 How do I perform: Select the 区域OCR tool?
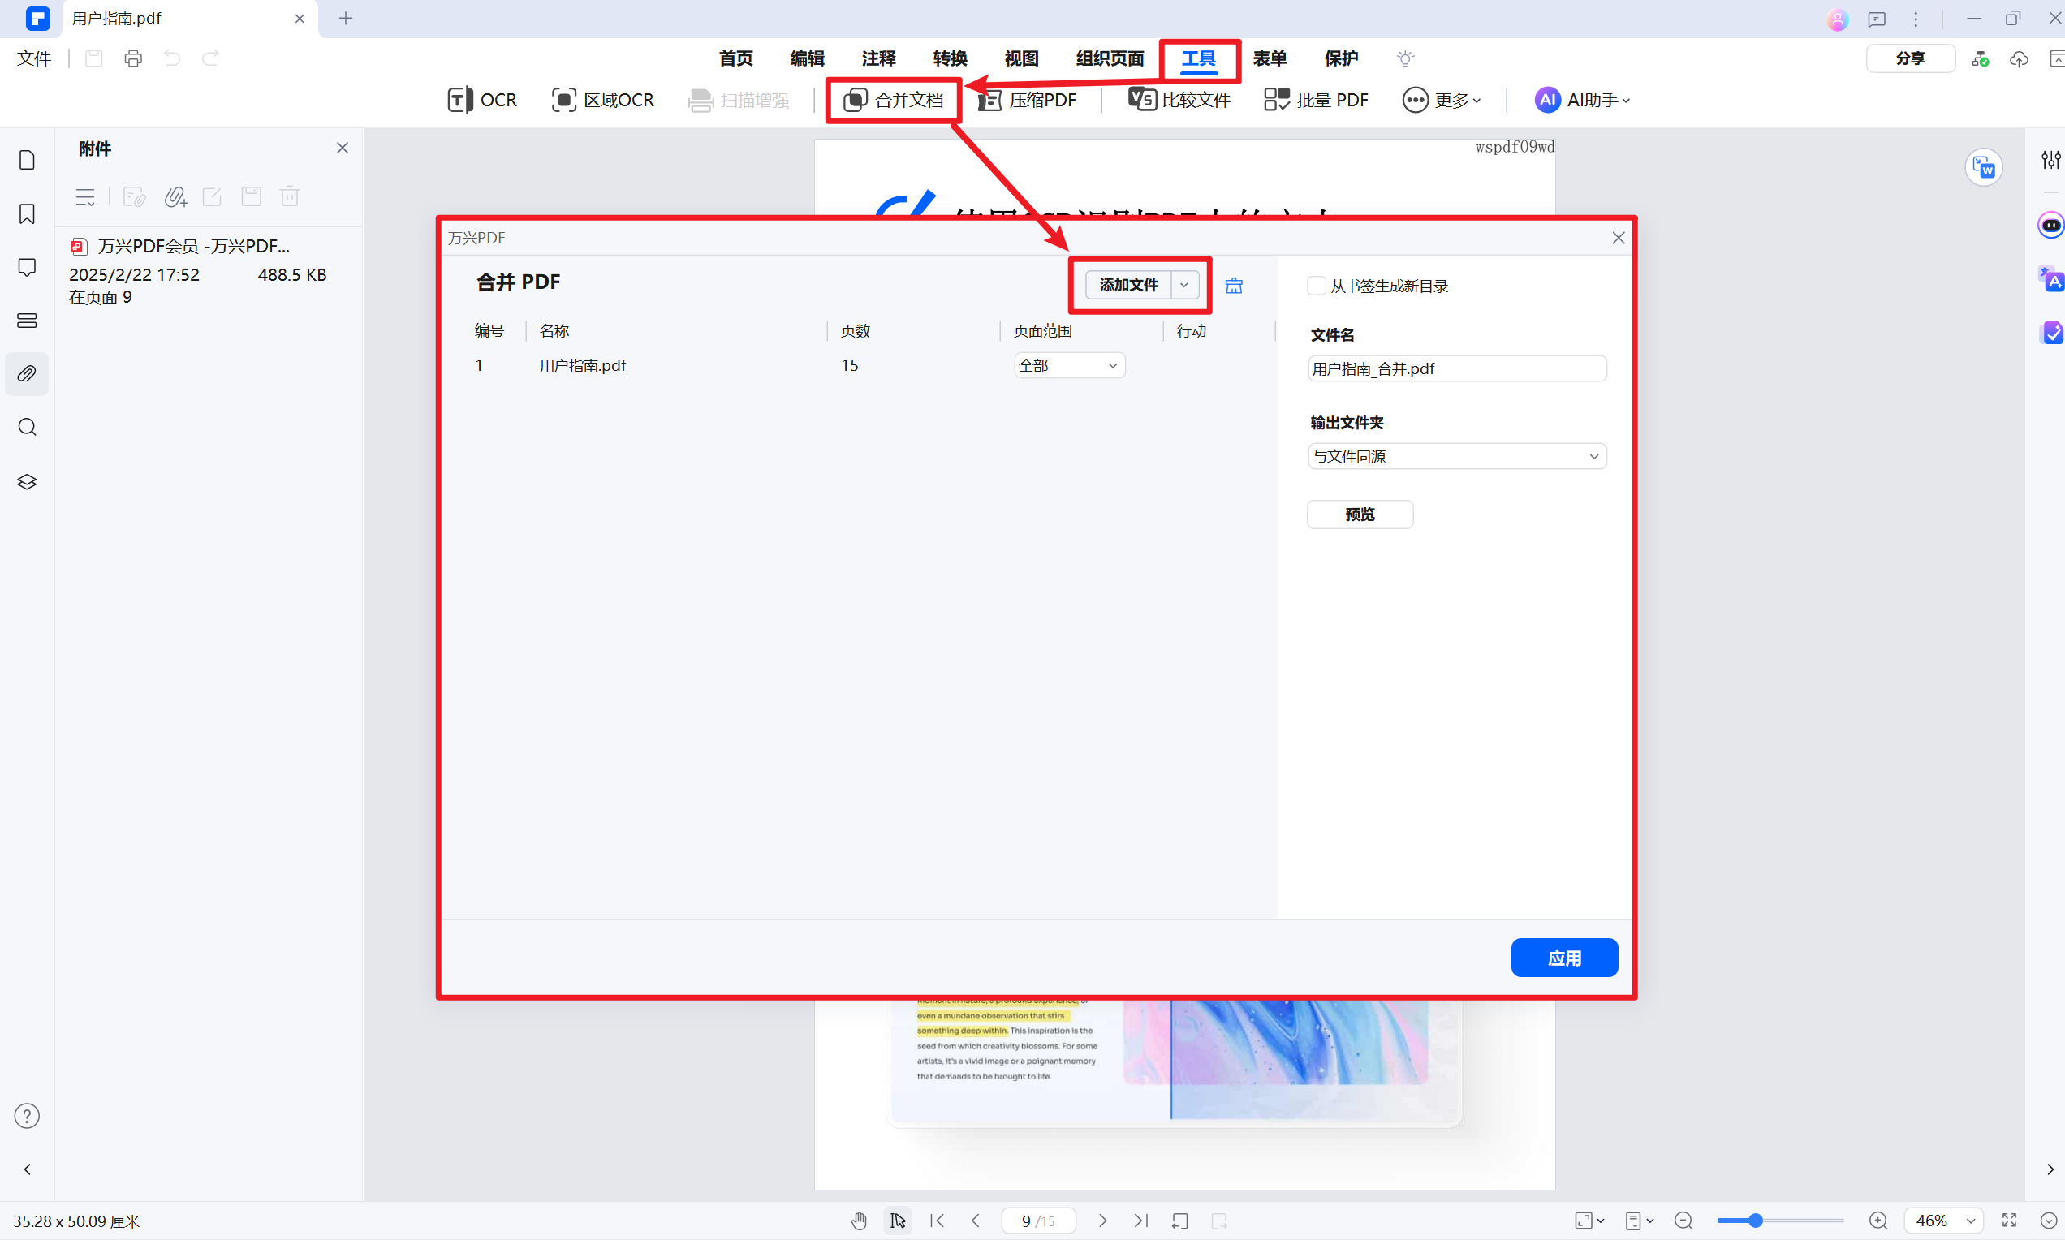(601, 100)
